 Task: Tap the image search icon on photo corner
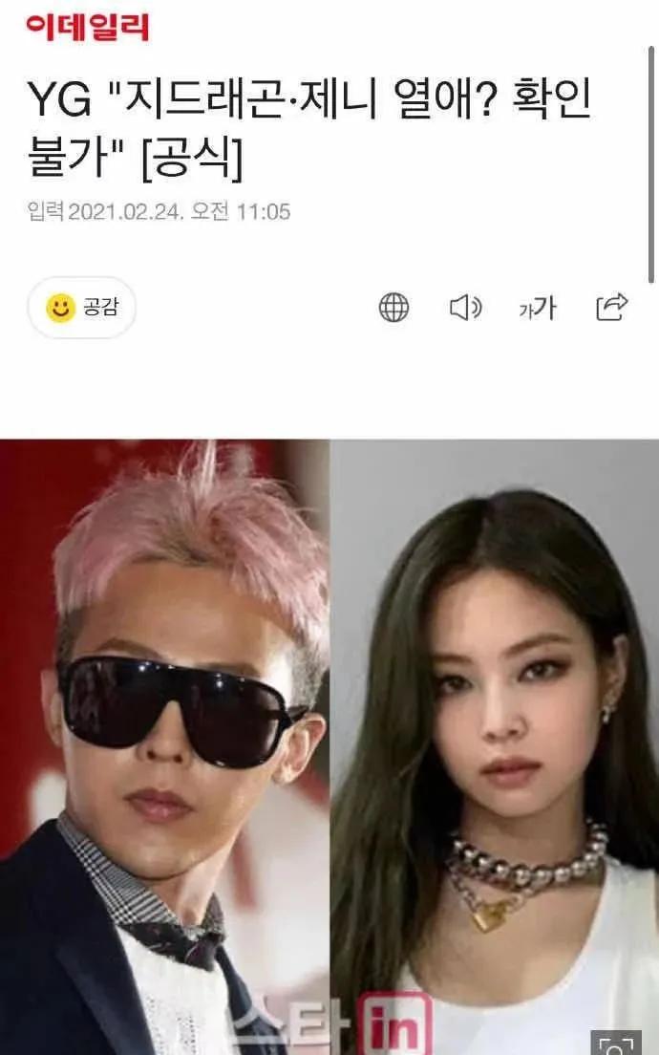click(616, 1043)
